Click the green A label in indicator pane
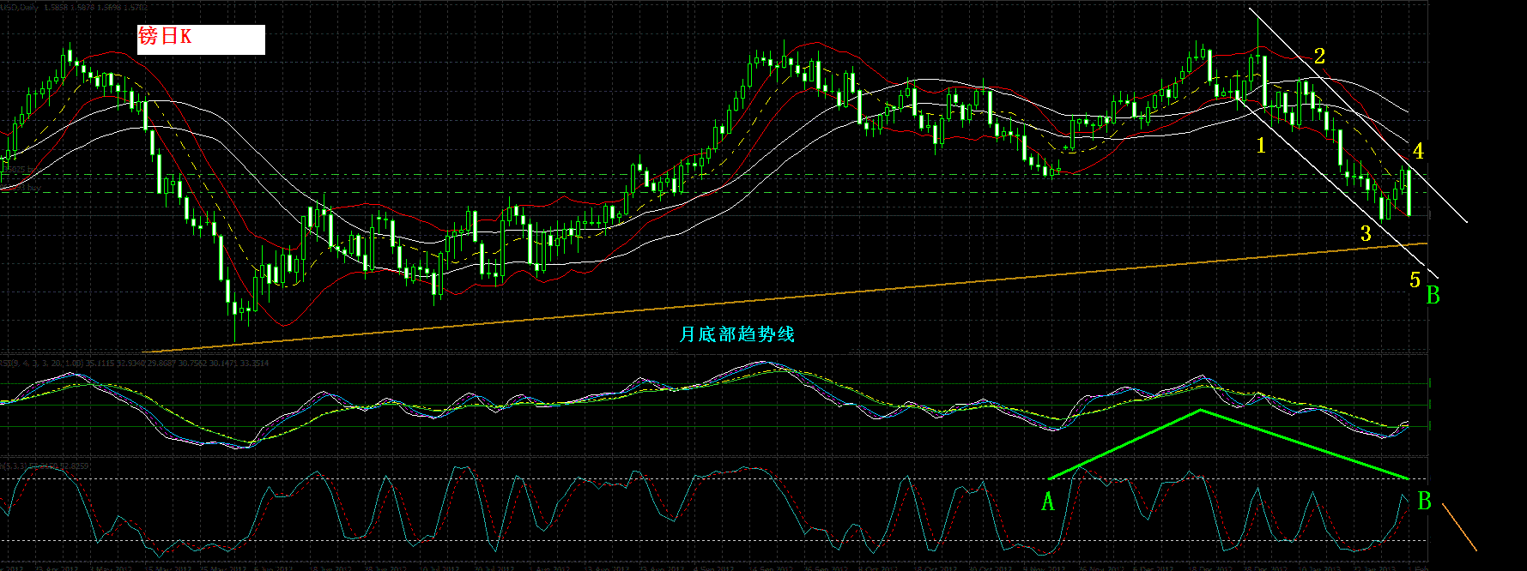1527x571 pixels. point(1047,502)
